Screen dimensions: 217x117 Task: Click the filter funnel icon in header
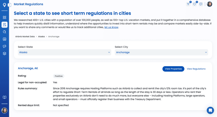click(x=188, y=4)
